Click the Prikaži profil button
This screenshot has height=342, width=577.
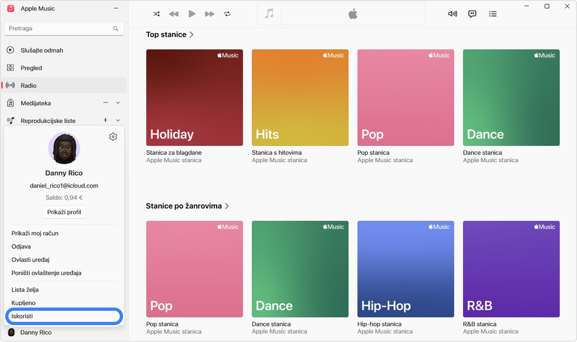[x=64, y=212]
